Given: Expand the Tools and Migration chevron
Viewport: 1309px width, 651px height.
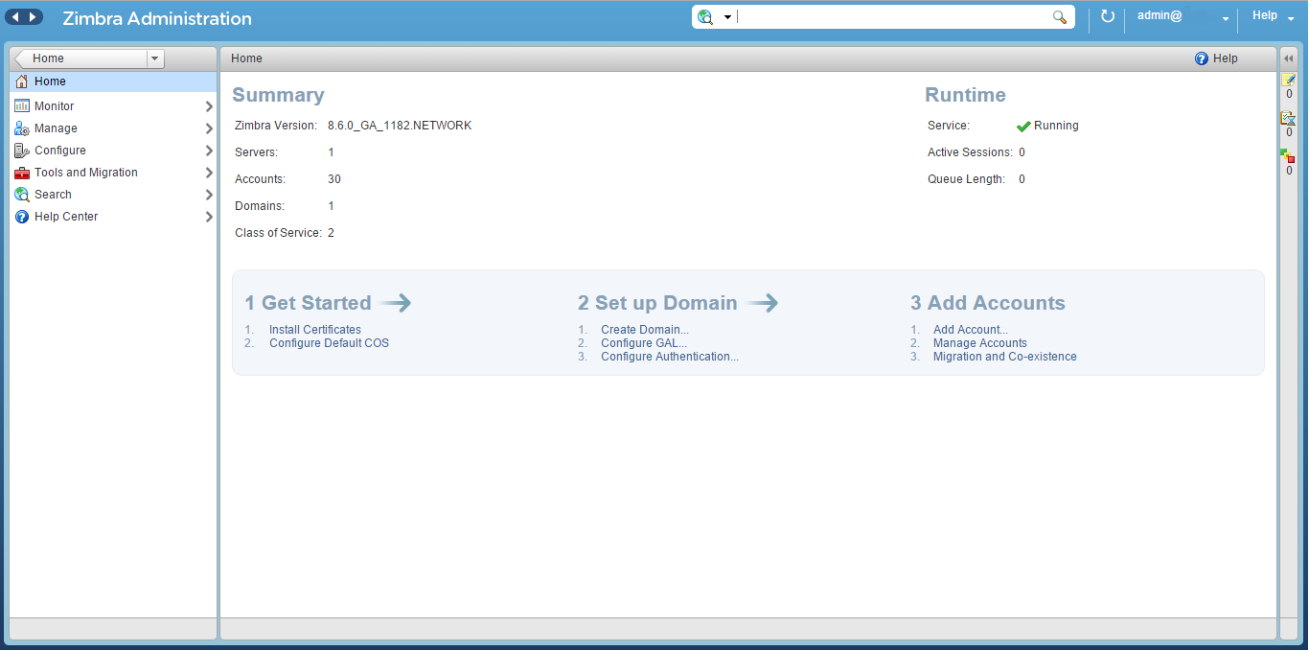Looking at the screenshot, I should point(209,173).
